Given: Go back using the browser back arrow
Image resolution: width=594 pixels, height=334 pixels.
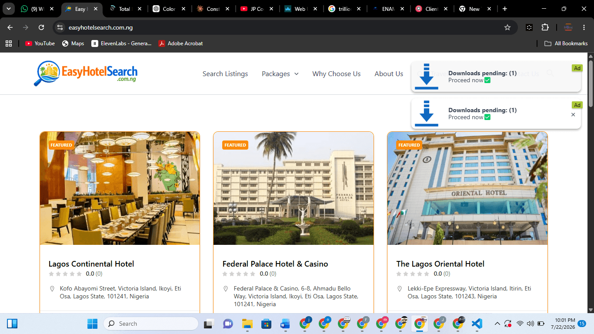Looking at the screenshot, I should pyautogui.click(x=10, y=27).
